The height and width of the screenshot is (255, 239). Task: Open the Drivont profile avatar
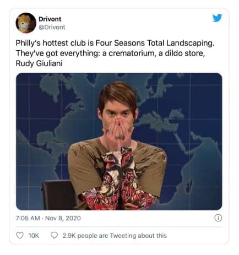[x=26, y=23]
